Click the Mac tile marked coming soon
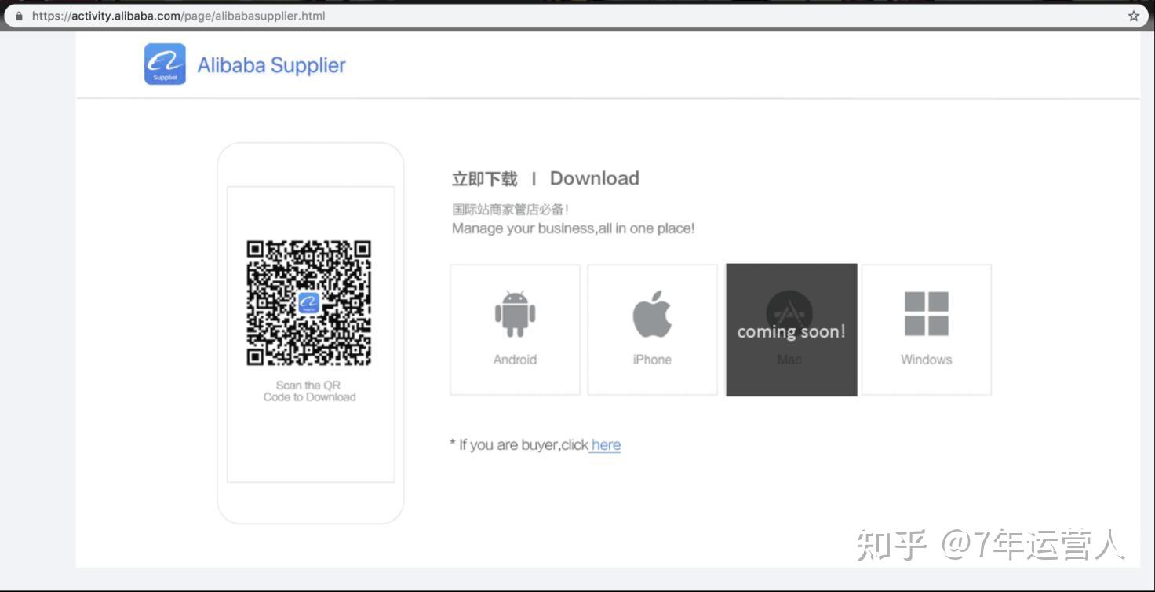Screen dimensions: 1155x592 click(791, 330)
